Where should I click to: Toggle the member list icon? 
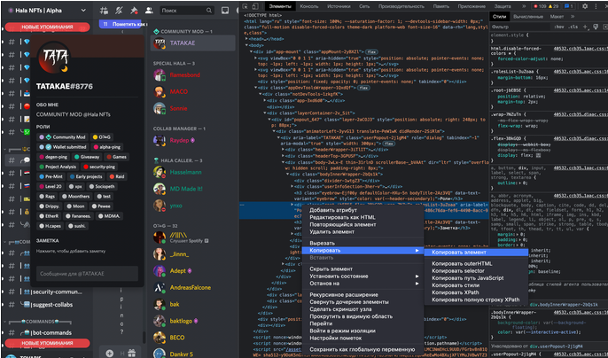click(149, 11)
